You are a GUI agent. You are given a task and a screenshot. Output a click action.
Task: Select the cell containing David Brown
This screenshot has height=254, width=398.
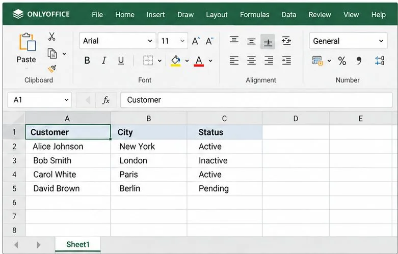pyautogui.click(x=68, y=188)
